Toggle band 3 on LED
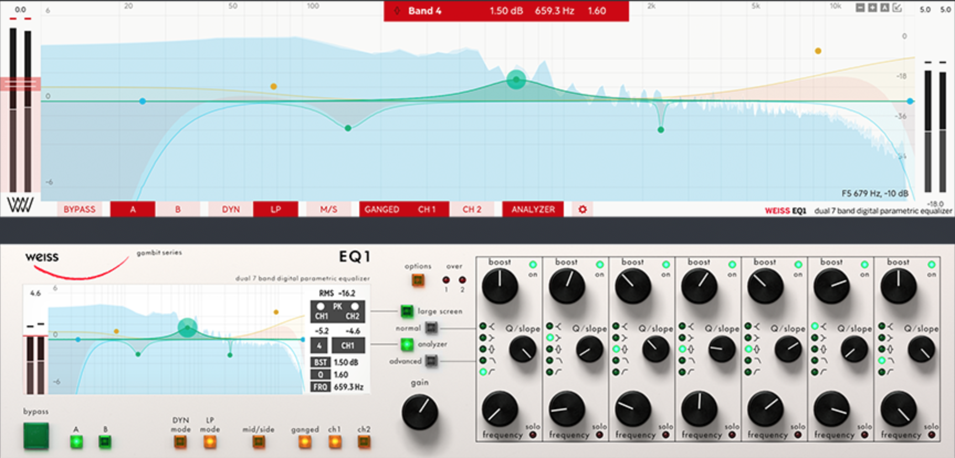 pyautogui.click(x=666, y=265)
